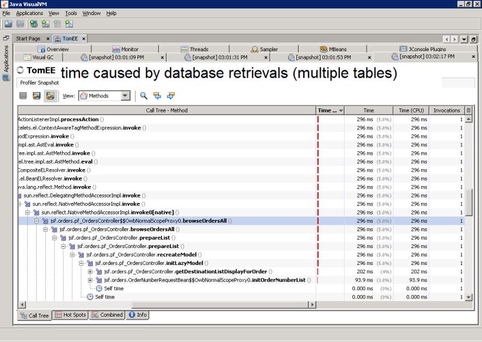Collapse pf_OrdersController.browseOrdersAll node
This screenshot has width=482, height=342.
(45, 229)
